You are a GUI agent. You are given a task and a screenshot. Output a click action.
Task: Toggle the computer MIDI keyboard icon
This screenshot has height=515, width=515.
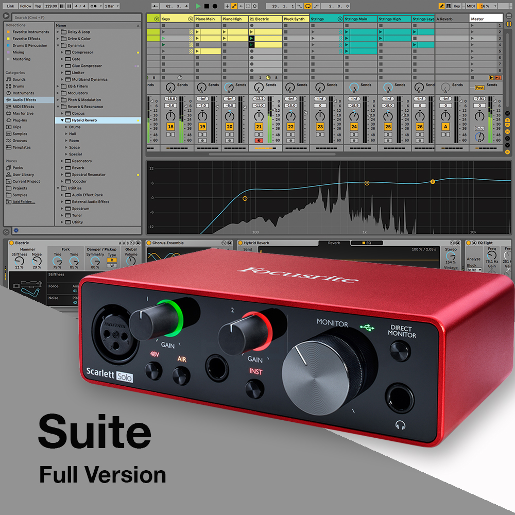[449, 6]
